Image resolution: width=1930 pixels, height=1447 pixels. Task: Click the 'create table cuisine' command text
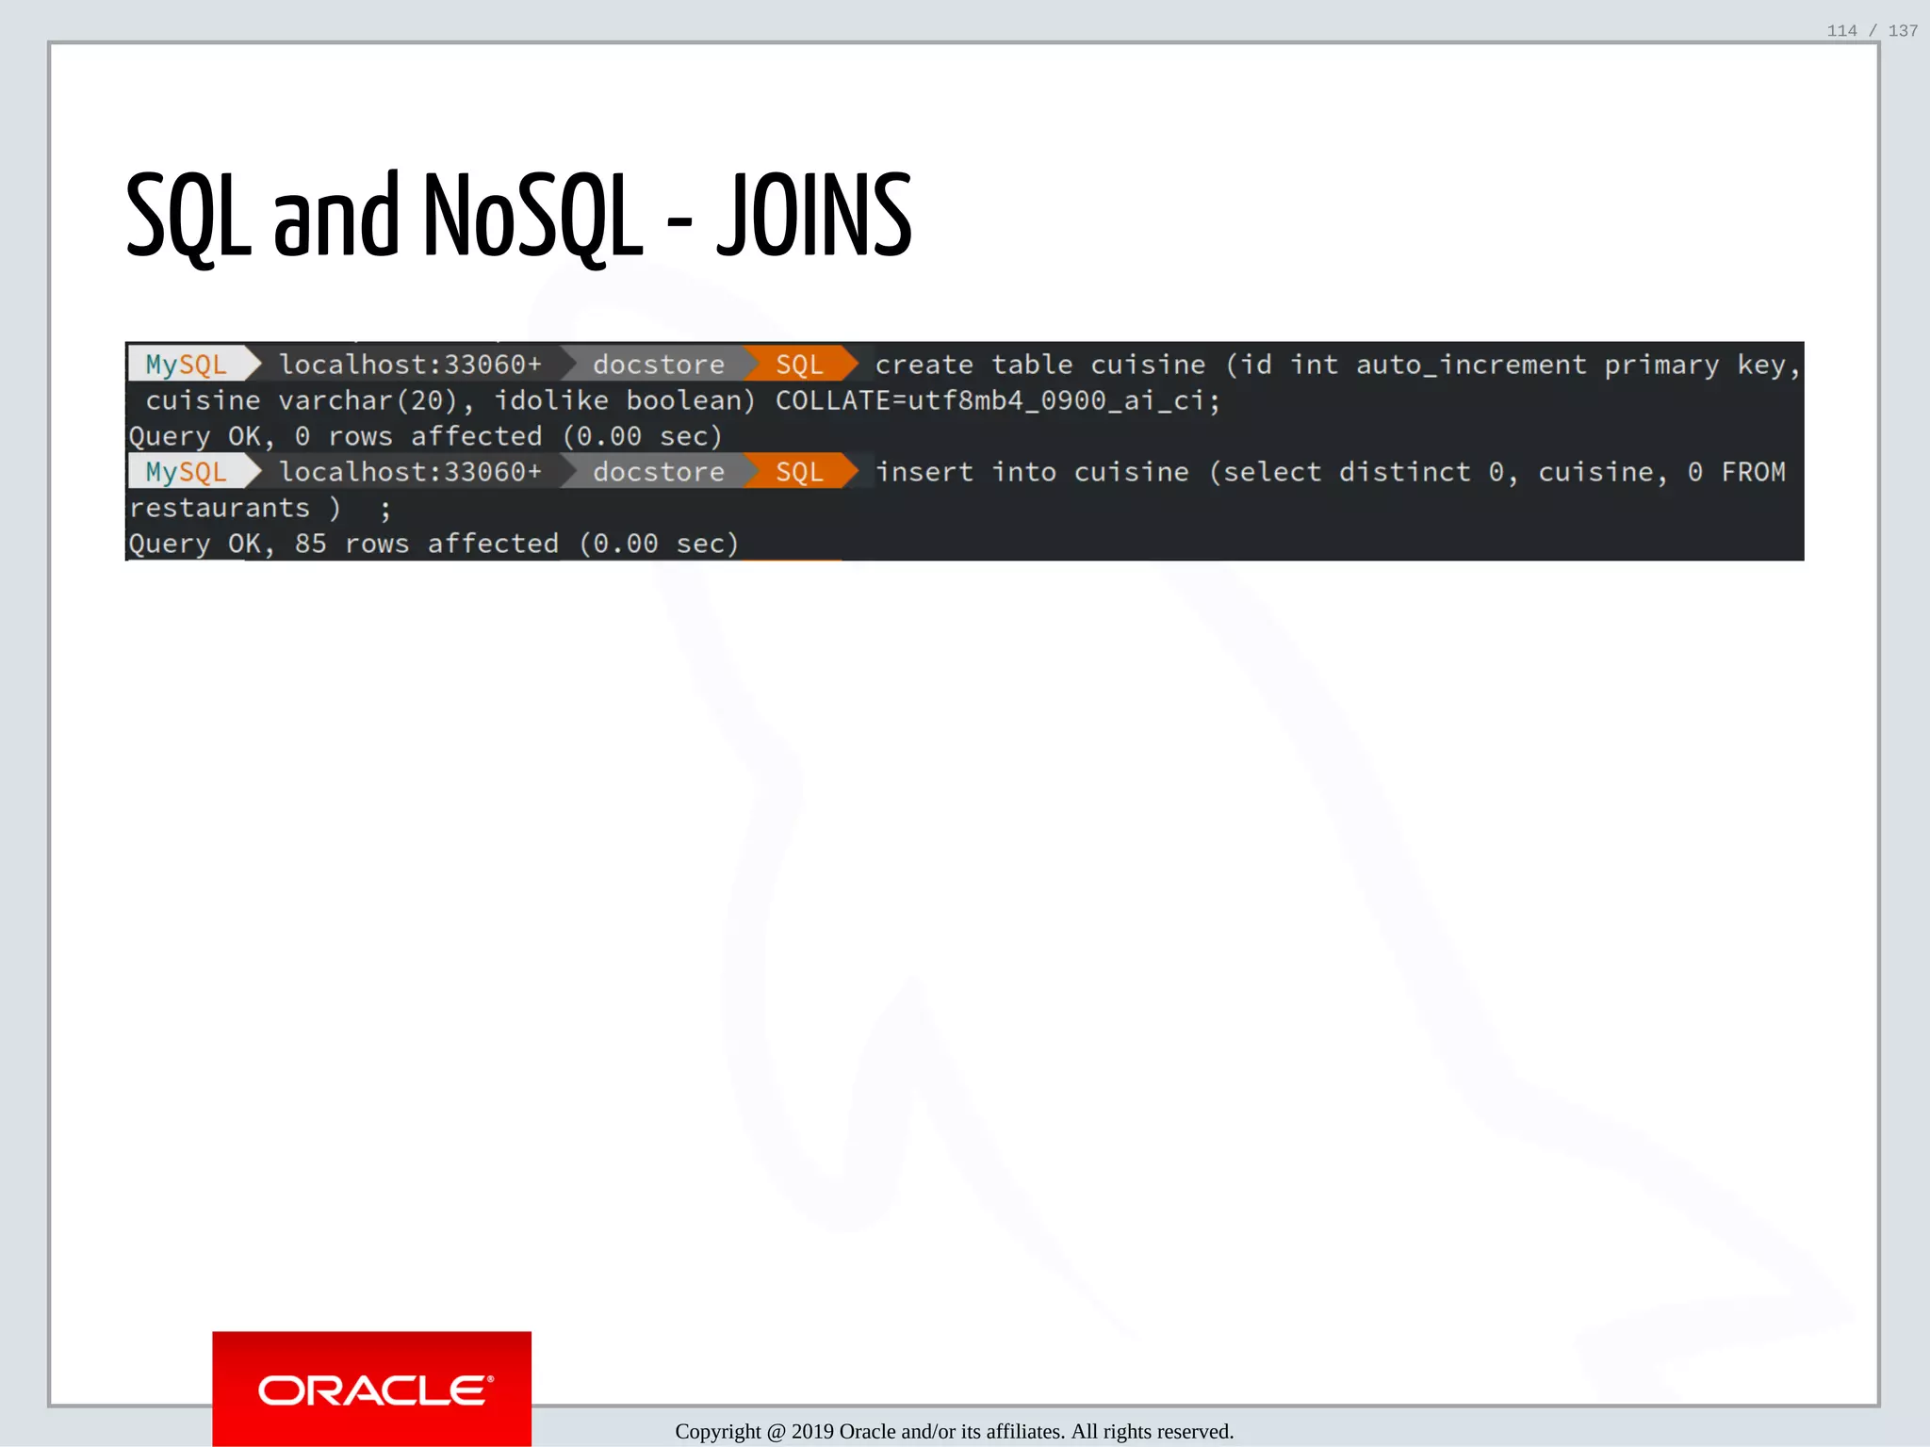(1337, 365)
